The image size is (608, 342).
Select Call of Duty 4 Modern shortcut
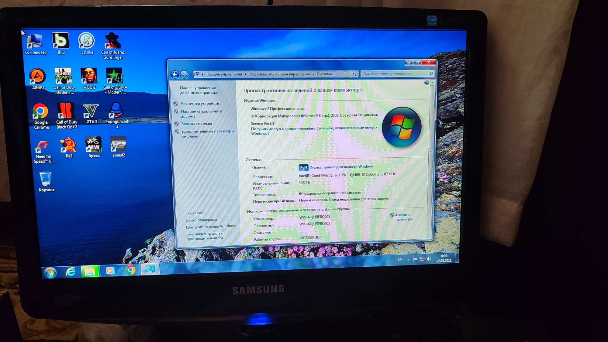pos(115,81)
